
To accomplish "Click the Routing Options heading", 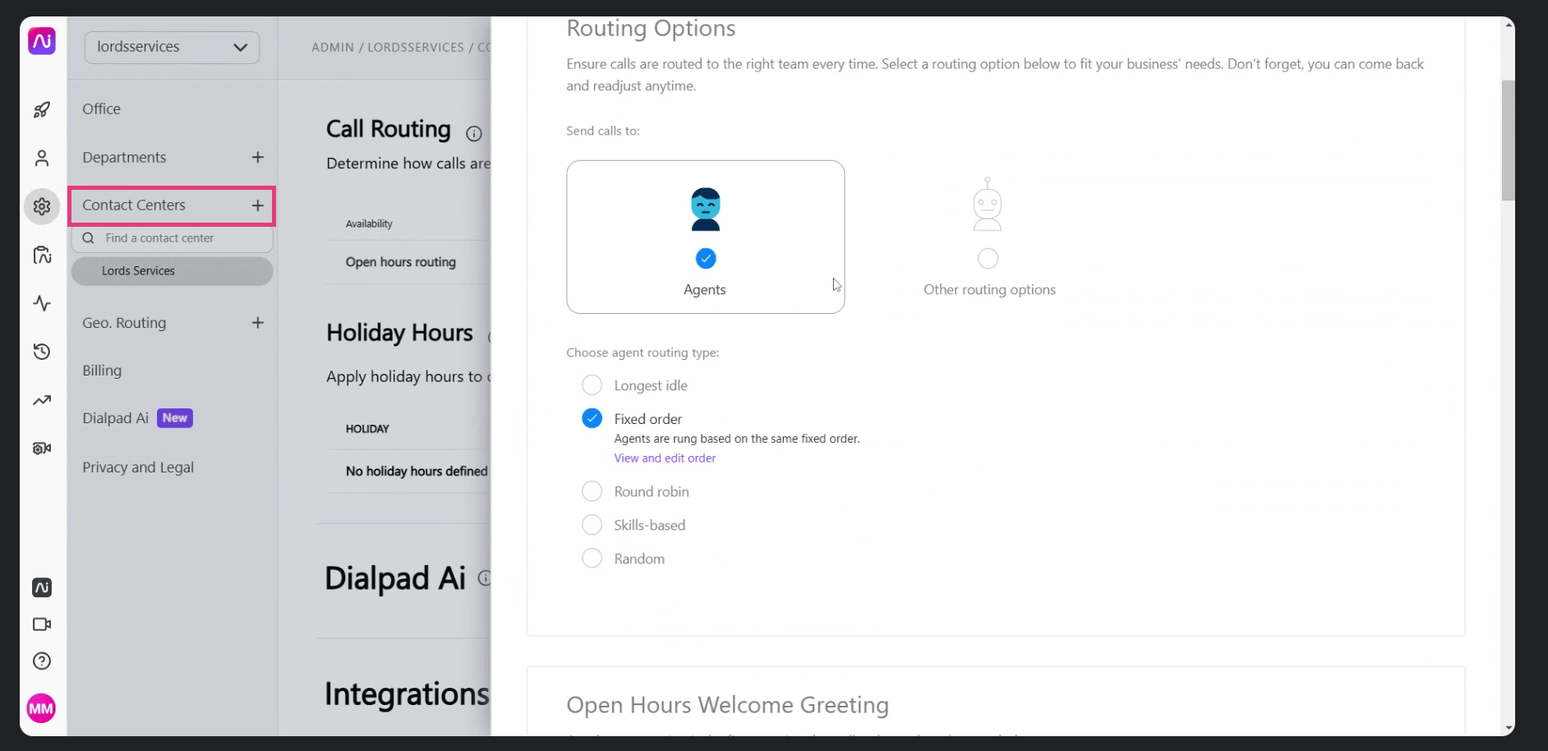I will click(651, 29).
